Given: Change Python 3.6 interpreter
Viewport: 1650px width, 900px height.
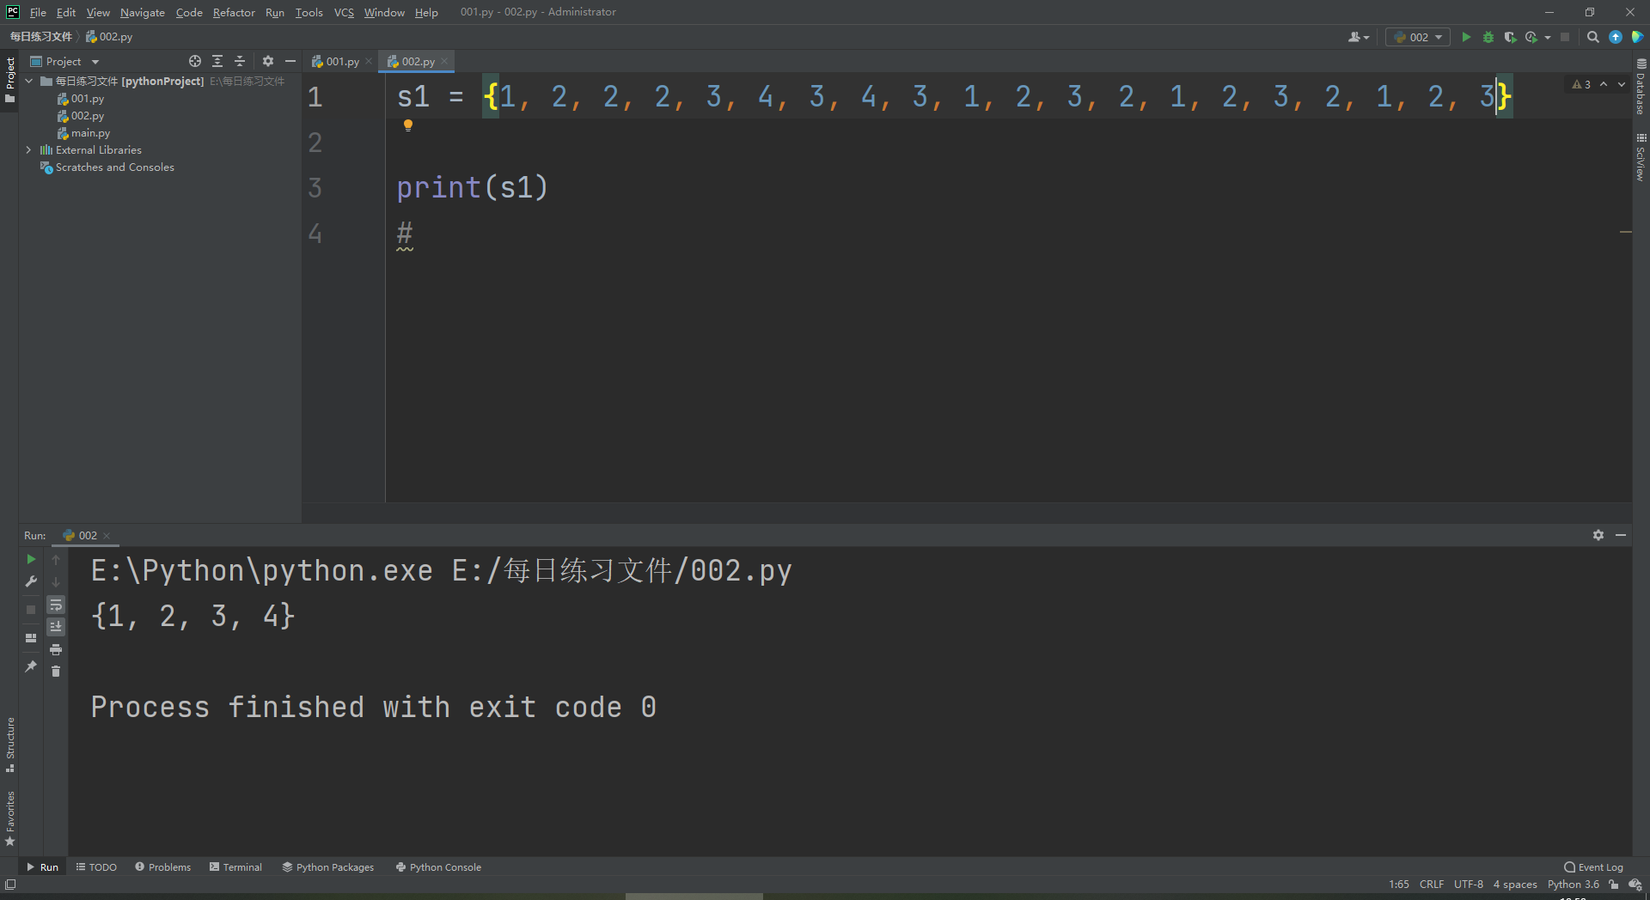Looking at the screenshot, I should [1574, 885].
